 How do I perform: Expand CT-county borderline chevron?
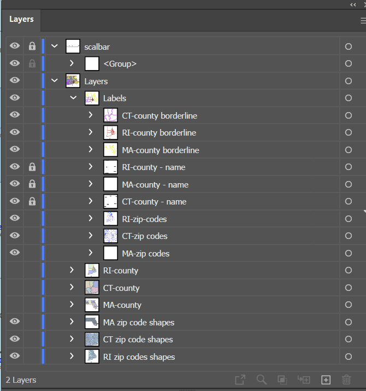pyautogui.click(x=91, y=115)
